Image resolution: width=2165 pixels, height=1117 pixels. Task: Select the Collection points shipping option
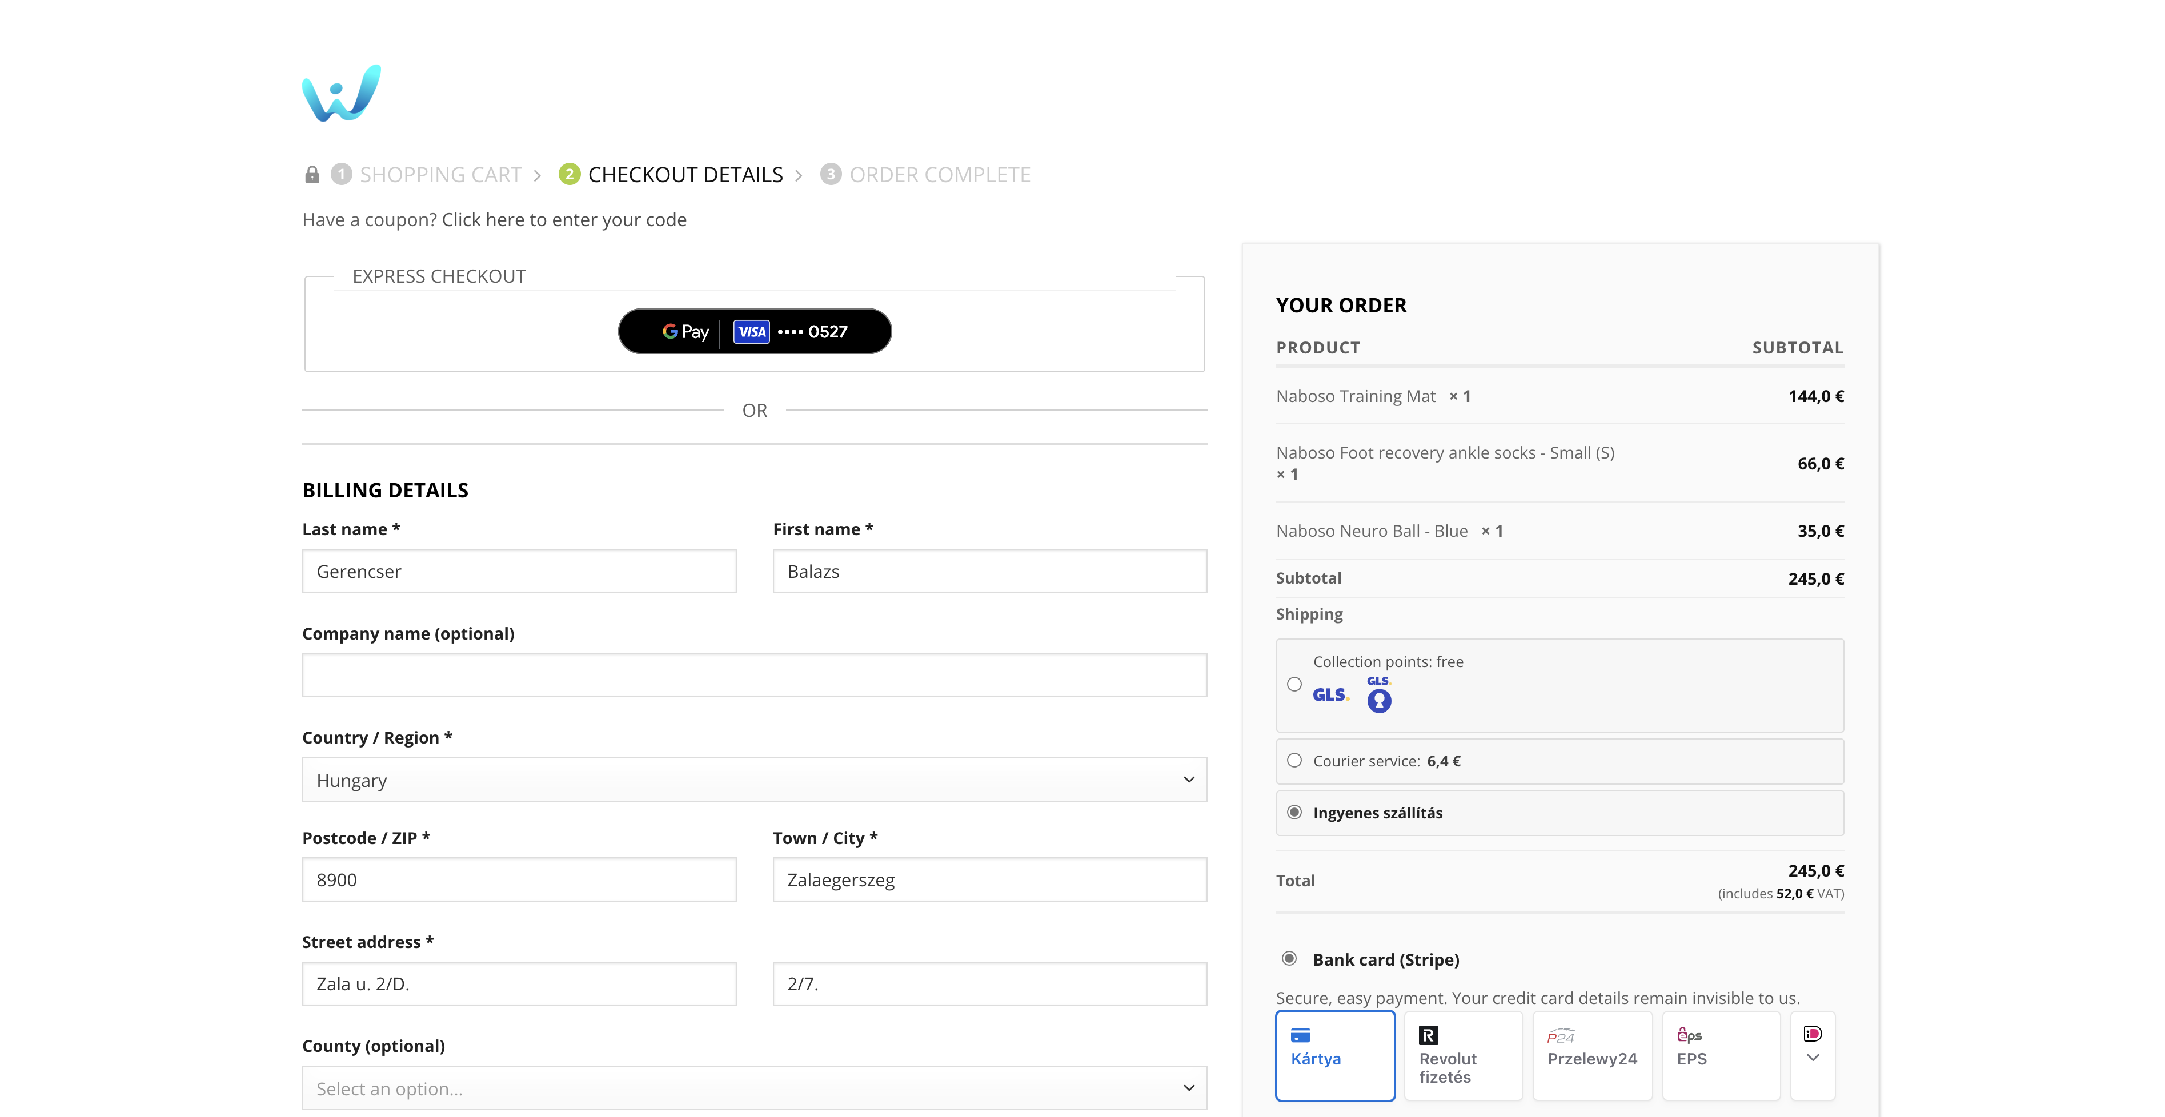1294,684
